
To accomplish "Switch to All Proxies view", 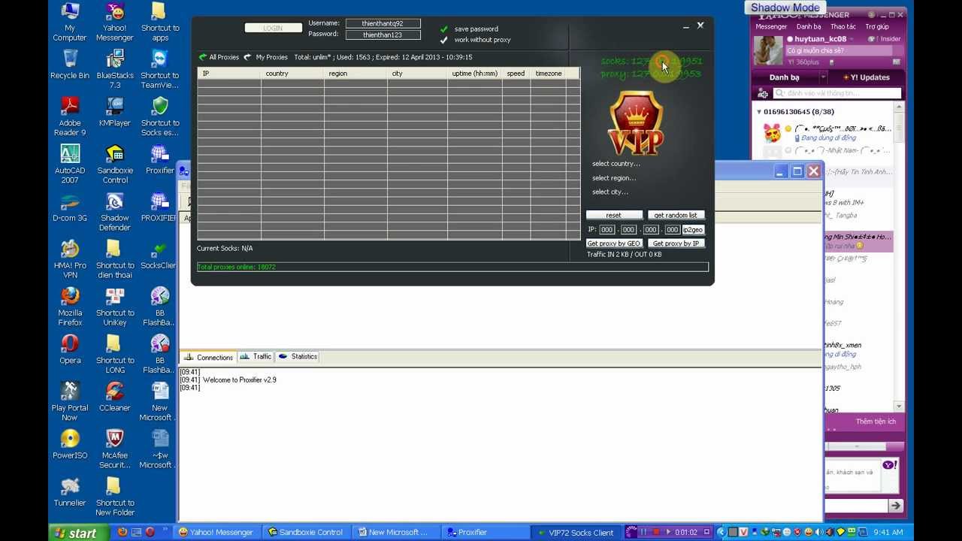I will point(218,57).
